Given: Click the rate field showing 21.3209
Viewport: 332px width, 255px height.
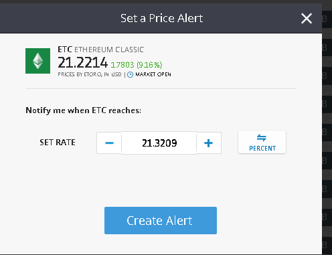Looking at the screenshot, I should click(x=159, y=143).
